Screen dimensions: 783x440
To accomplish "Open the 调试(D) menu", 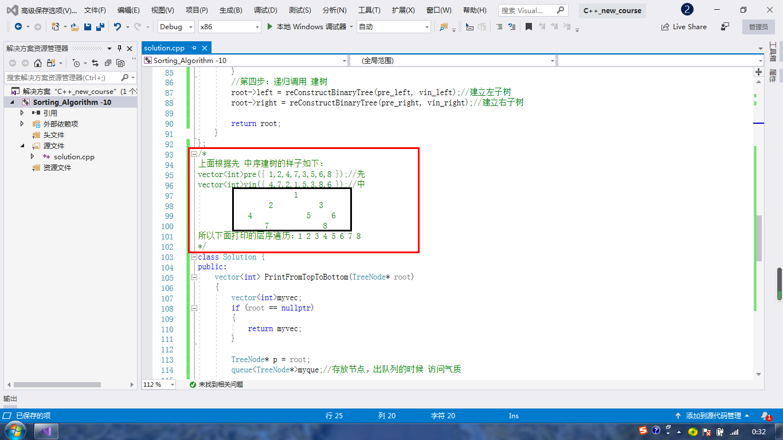I will tap(265, 10).
